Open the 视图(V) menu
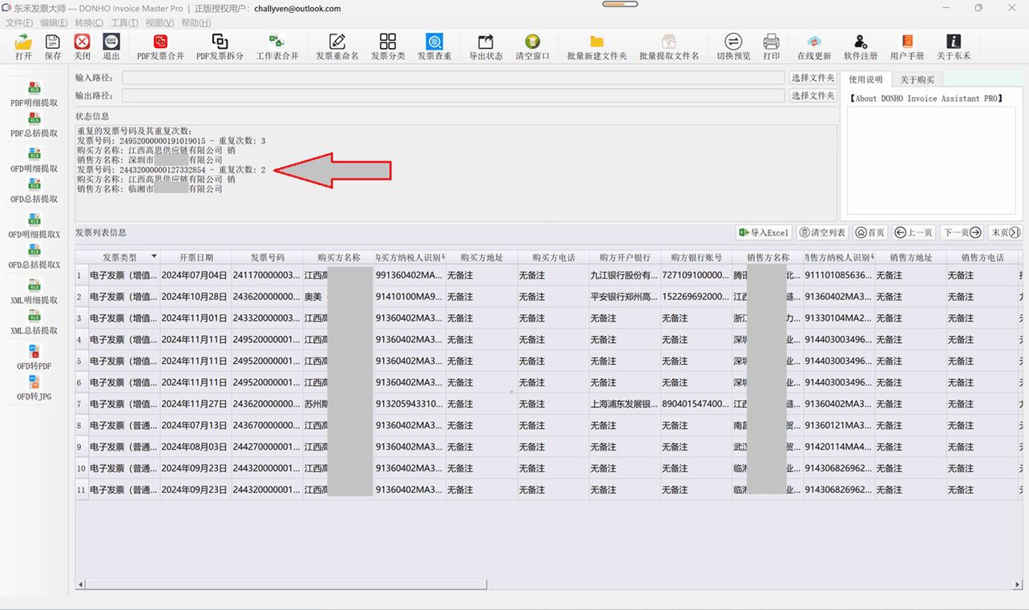This screenshot has width=1029, height=610. click(159, 22)
